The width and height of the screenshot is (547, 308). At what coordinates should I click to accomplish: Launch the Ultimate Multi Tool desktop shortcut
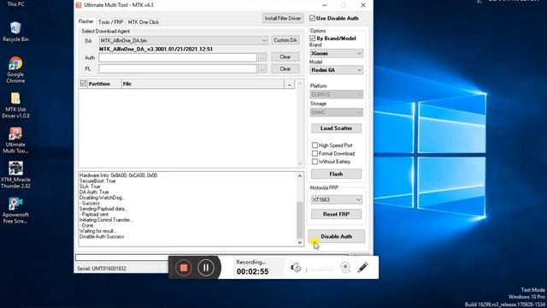(x=15, y=140)
